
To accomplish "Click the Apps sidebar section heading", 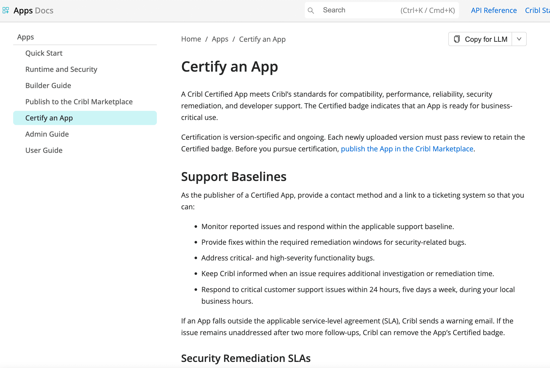I will [x=26, y=37].
